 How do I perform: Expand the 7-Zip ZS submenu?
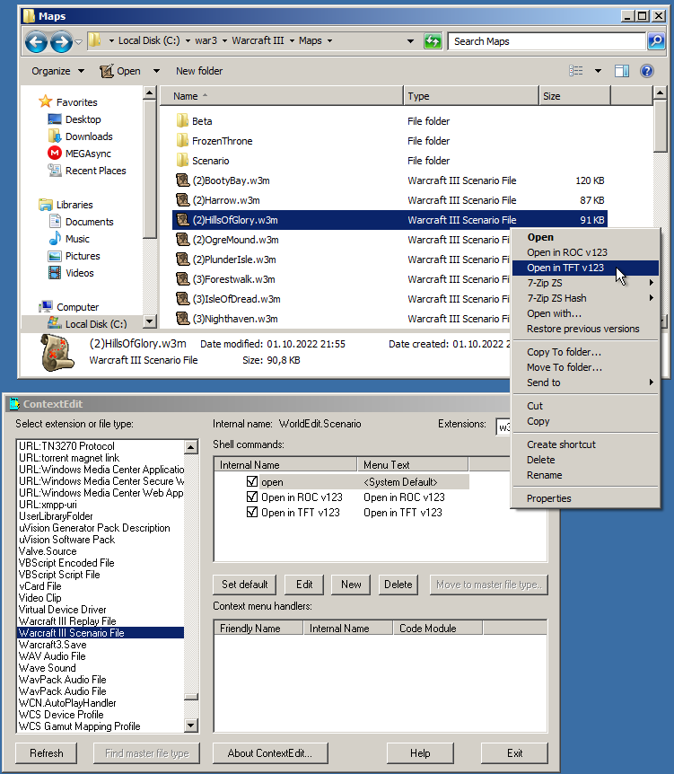[586, 283]
